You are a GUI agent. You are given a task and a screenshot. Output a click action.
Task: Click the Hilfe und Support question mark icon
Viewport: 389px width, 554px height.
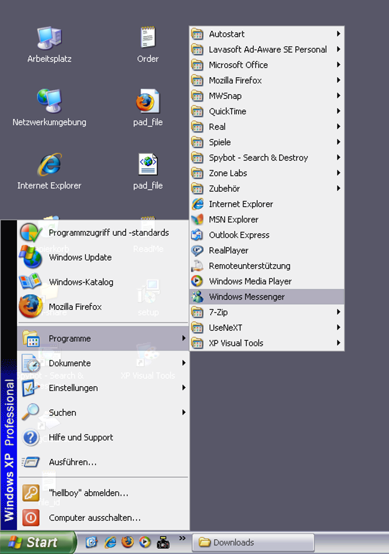tap(31, 437)
